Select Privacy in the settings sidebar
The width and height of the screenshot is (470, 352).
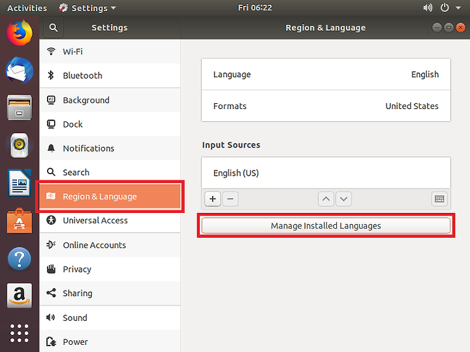coord(110,269)
